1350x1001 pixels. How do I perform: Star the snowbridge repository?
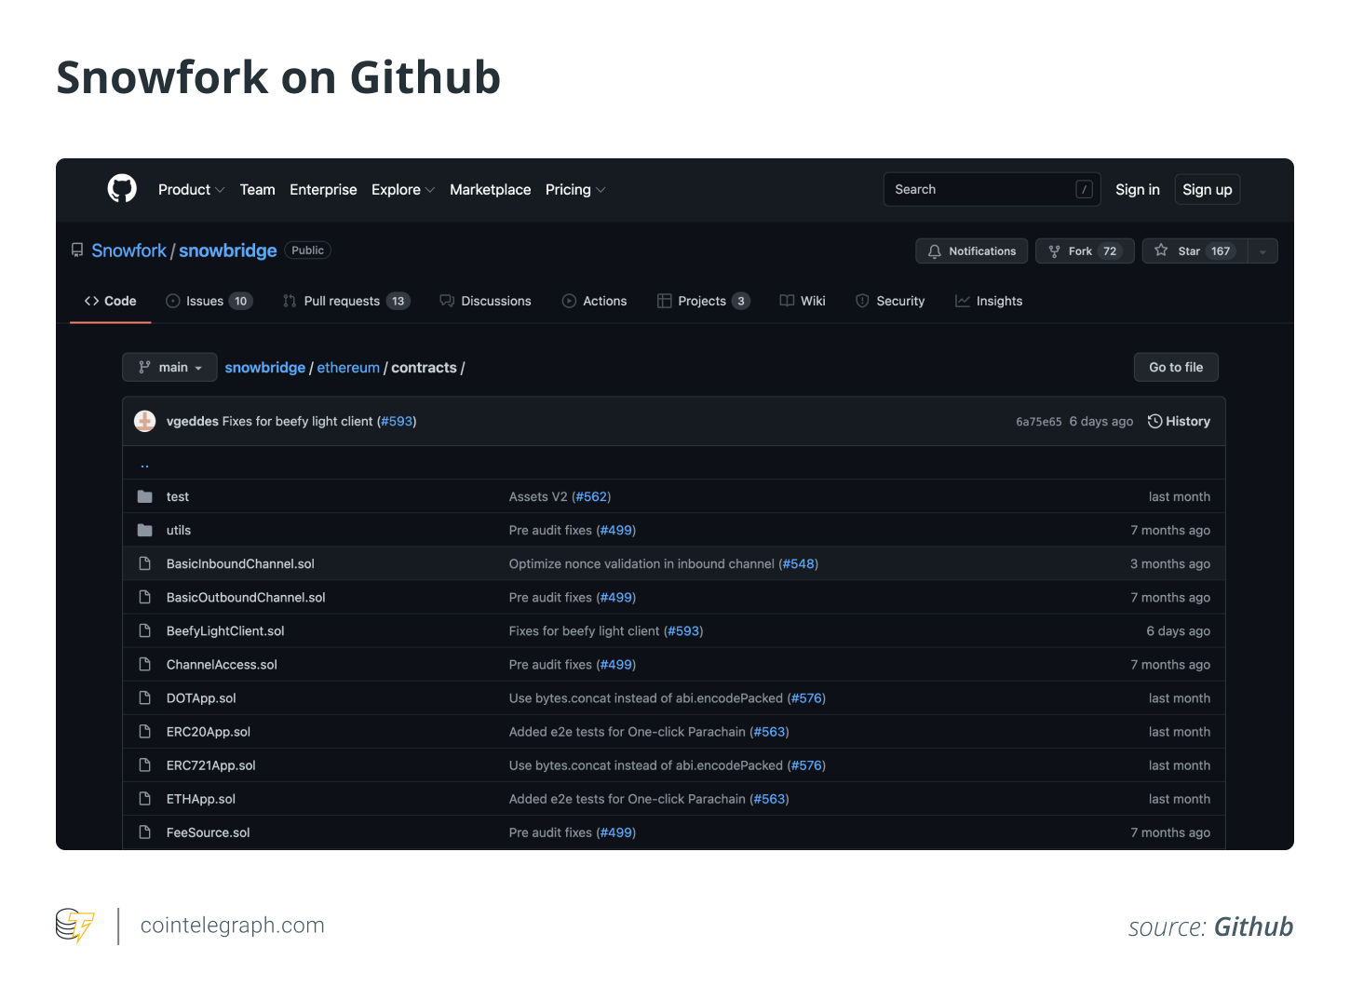point(1195,251)
